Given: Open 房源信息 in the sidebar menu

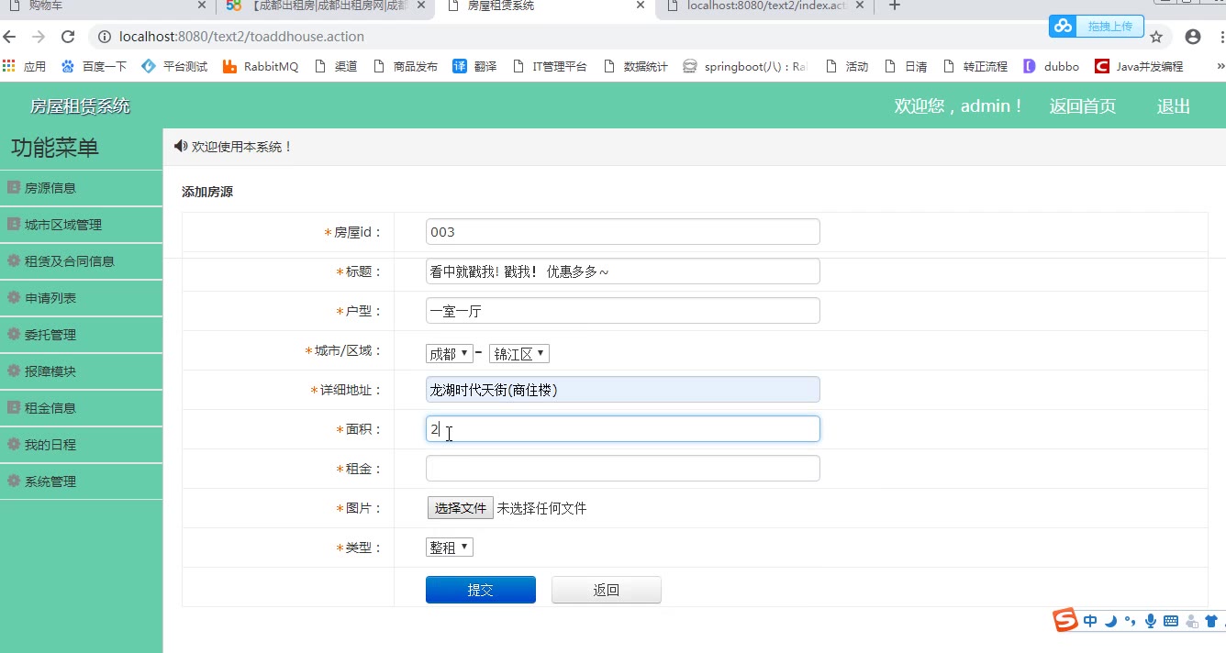Looking at the screenshot, I should click(x=81, y=188).
